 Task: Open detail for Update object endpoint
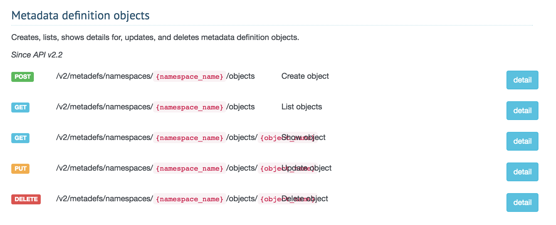coord(522,172)
